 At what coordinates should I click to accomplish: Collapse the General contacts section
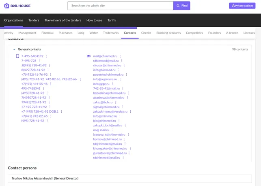[x=15, y=49]
